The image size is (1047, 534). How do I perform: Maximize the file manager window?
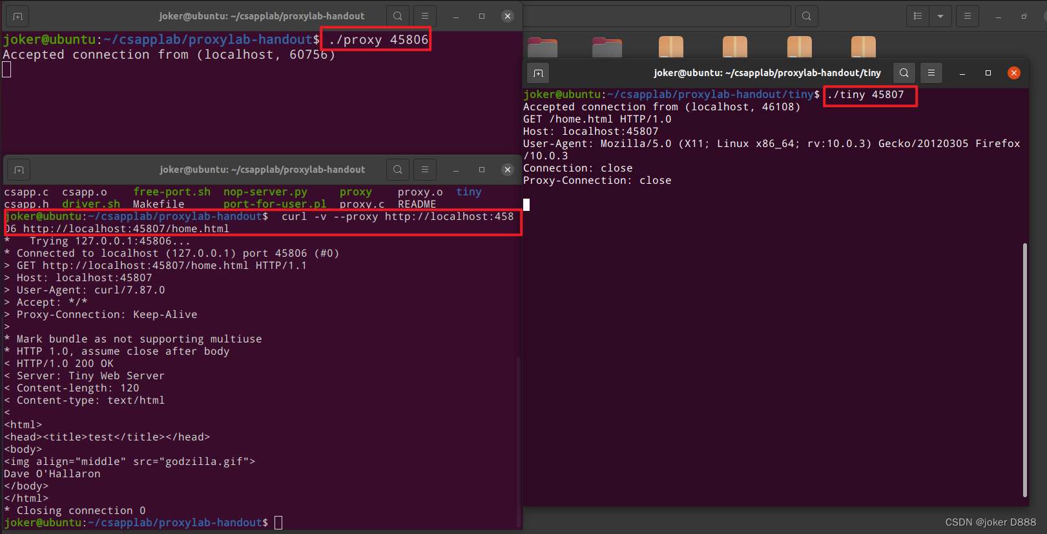(1024, 16)
